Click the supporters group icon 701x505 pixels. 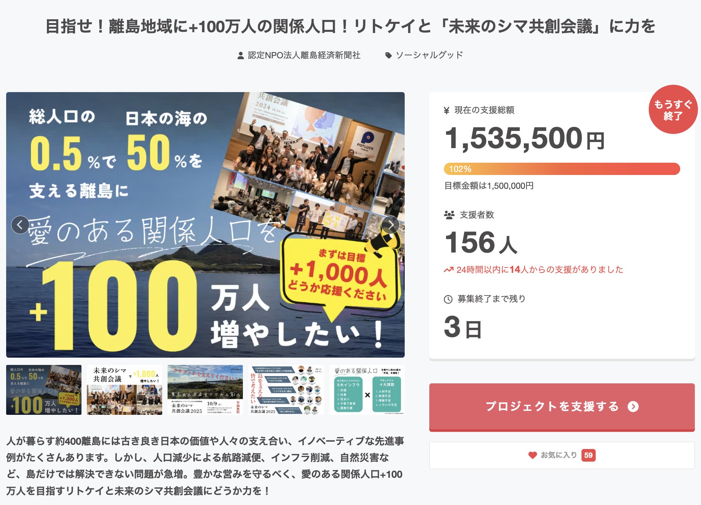[449, 215]
